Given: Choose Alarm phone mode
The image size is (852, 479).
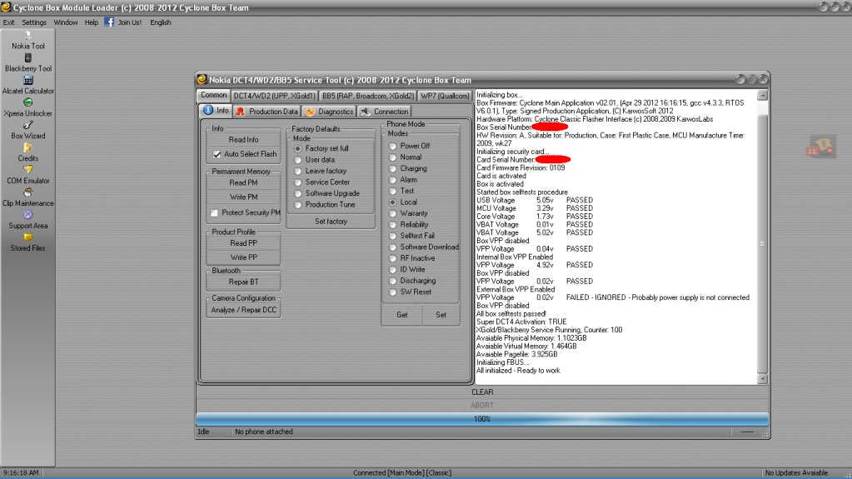Looking at the screenshot, I should (392, 180).
